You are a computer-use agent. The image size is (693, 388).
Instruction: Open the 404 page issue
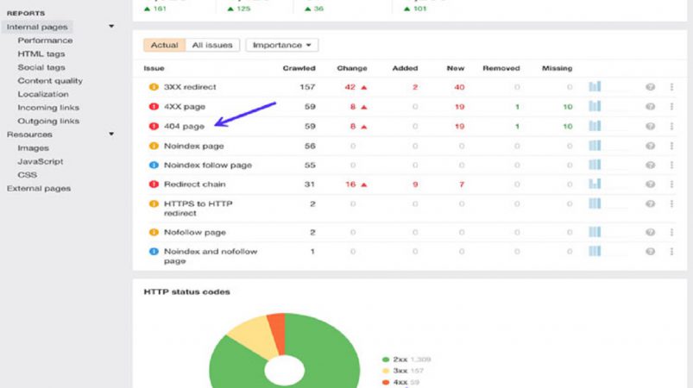[184, 126]
